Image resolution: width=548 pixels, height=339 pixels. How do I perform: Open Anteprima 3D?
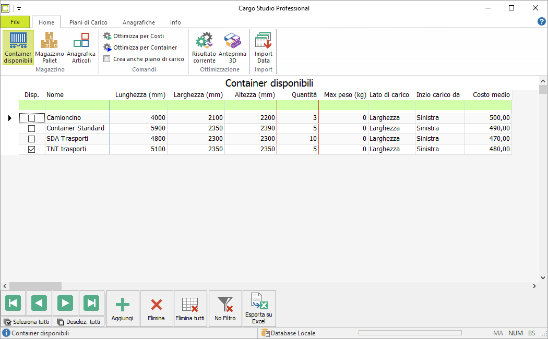pos(232,47)
